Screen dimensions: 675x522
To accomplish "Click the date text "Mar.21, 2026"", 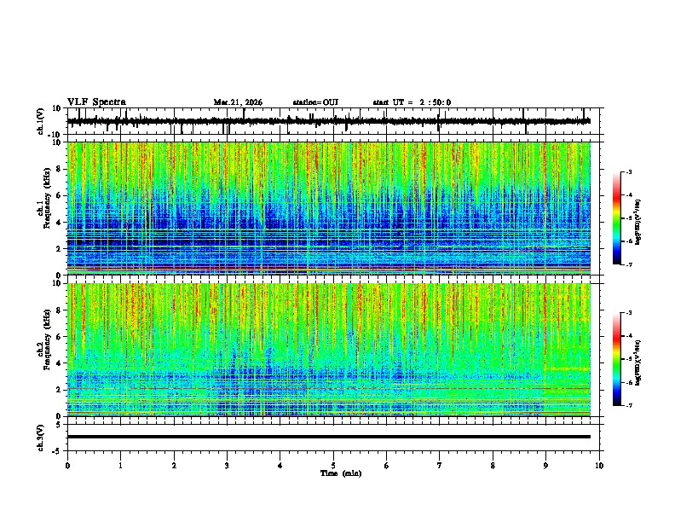I will tap(238, 102).
